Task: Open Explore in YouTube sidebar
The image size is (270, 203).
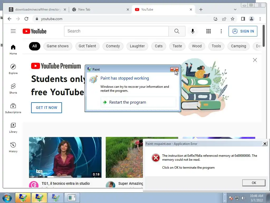Action: [x=13, y=69]
